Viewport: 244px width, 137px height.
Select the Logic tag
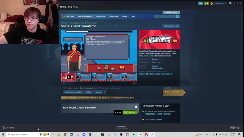(x=158, y=74)
